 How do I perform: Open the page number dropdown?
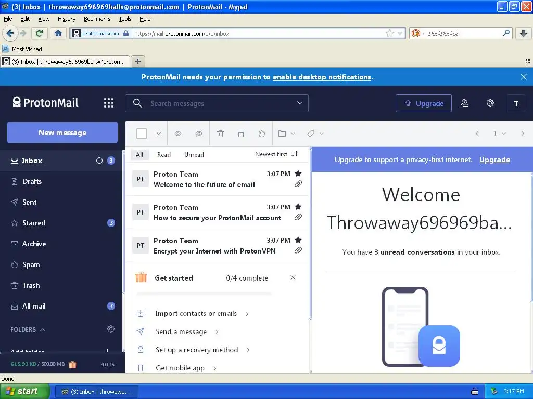coord(499,134)
